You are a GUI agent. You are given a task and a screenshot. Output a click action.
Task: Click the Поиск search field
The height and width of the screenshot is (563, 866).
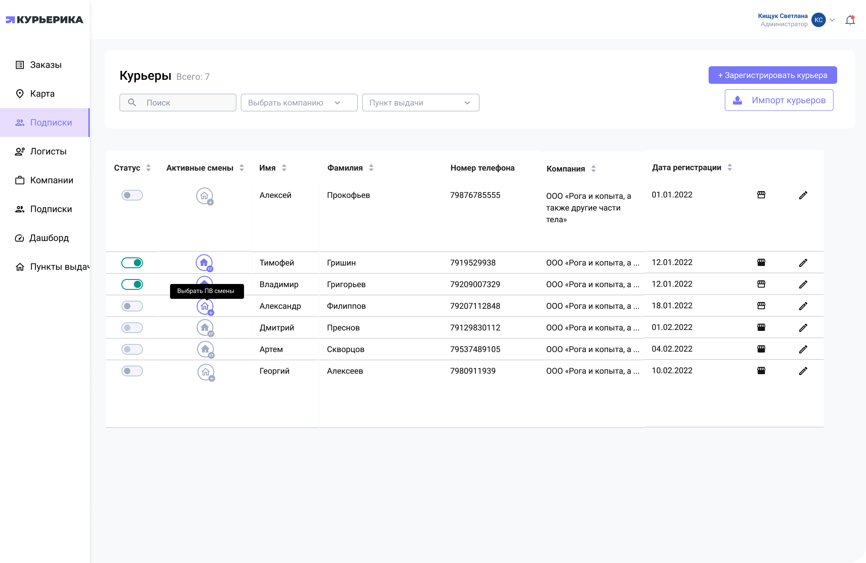click(178, 103)
